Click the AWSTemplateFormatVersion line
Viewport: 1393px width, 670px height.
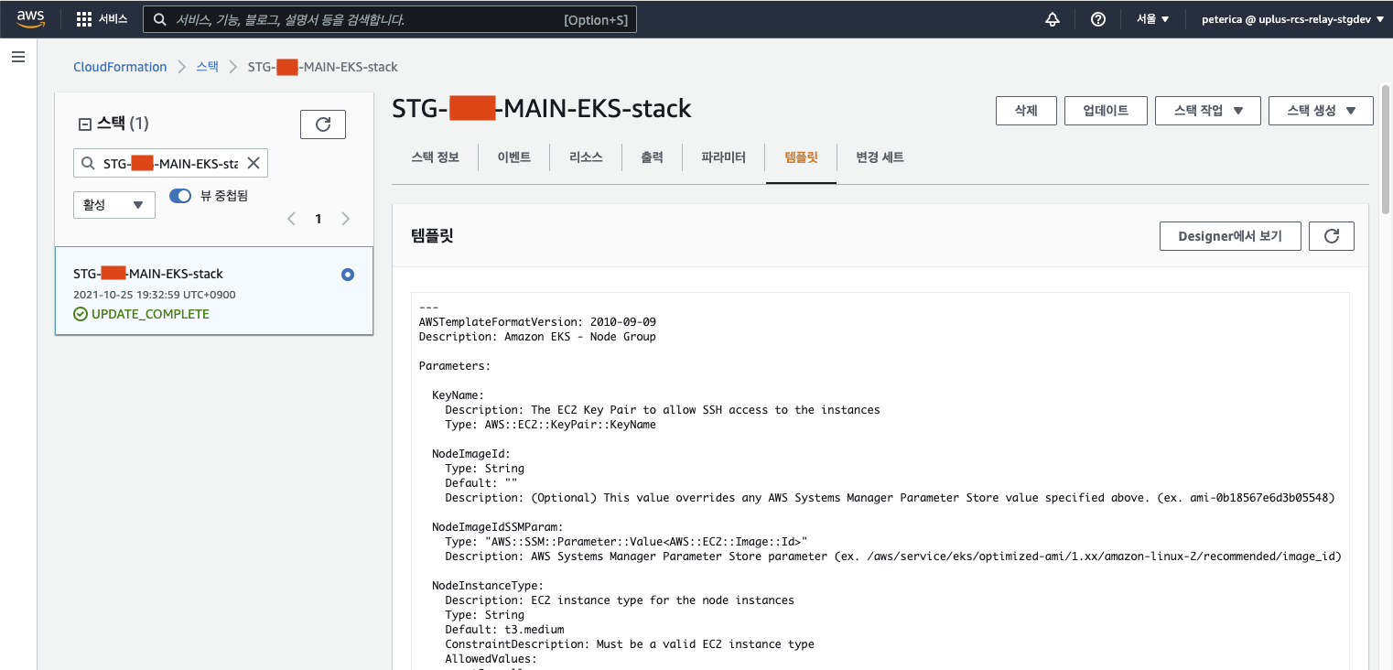click(537, 322)
